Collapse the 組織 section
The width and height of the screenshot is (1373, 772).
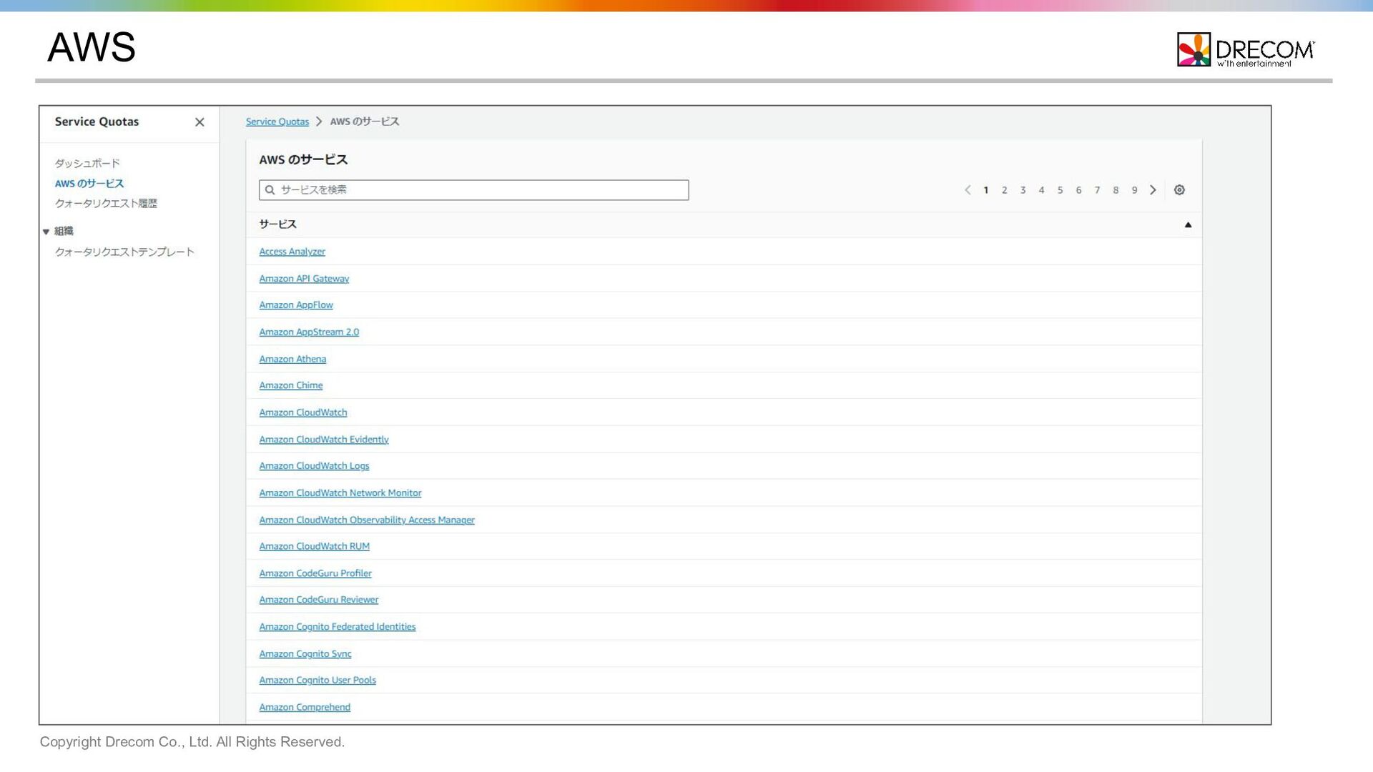[46, 232]
